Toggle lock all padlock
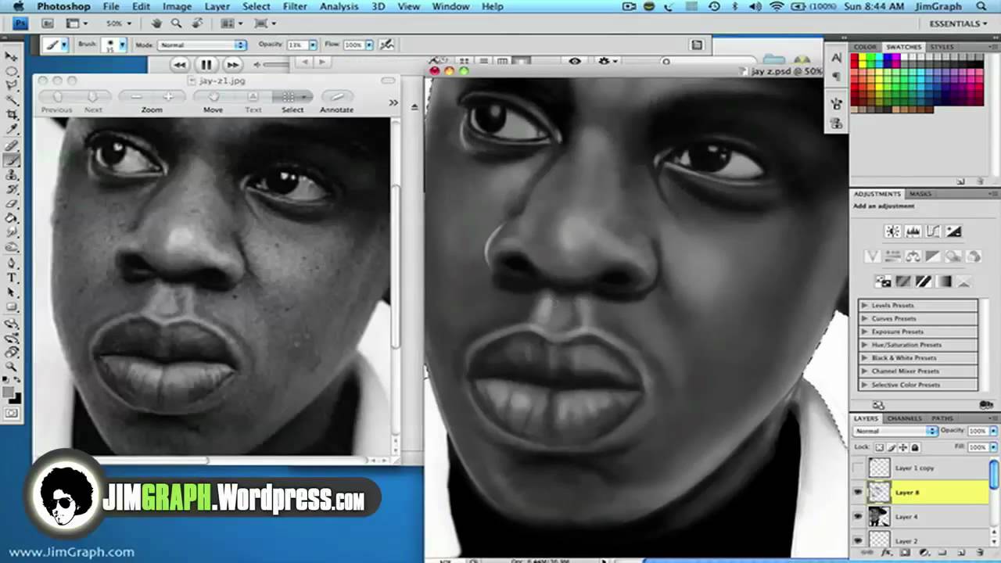This screenshot has width=1001, height=563. pos(915,447)
